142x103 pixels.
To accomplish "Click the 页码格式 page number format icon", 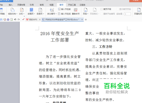I will [95, 10].
